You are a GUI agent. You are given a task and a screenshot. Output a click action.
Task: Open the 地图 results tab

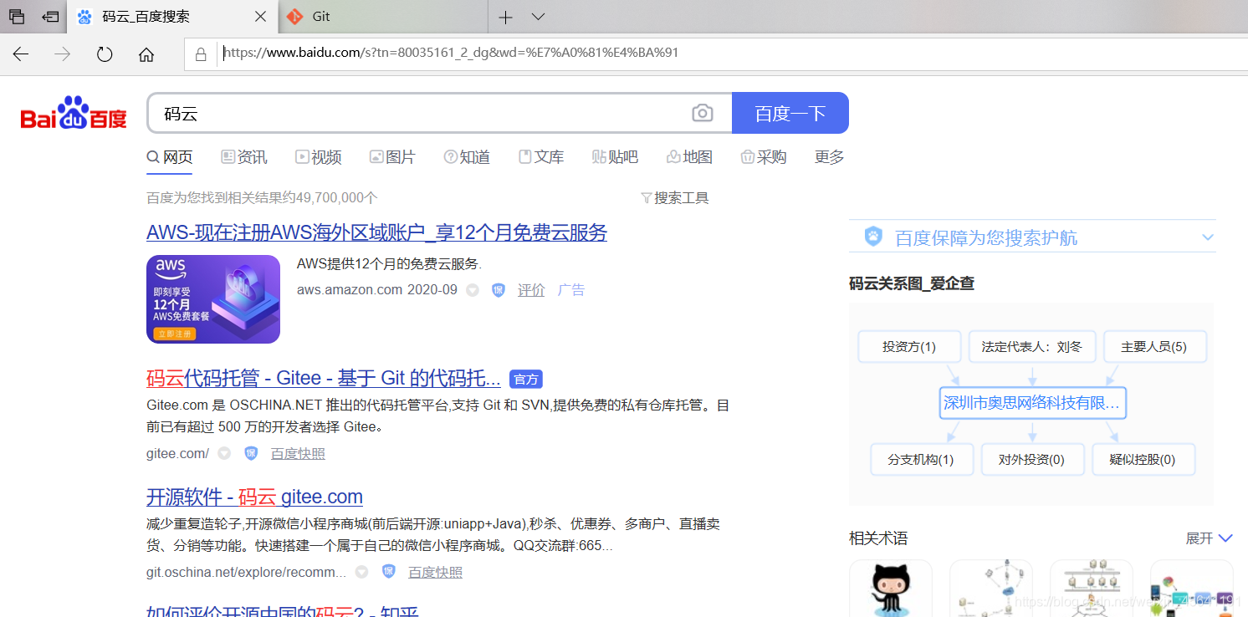(689, 157)
